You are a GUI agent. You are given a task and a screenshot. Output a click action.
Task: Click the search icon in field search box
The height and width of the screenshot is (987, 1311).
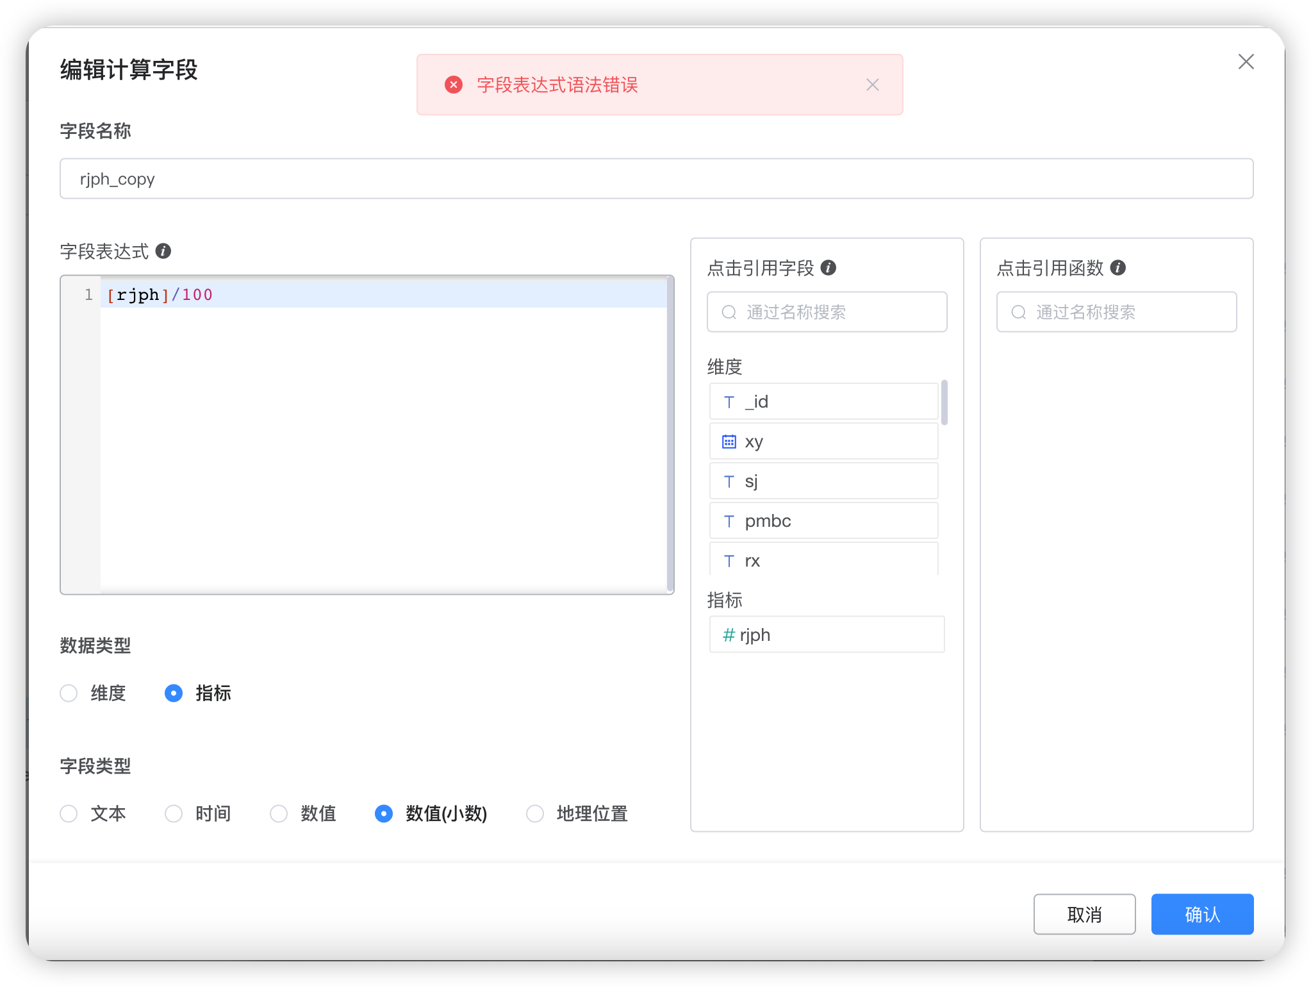(729, 312)
